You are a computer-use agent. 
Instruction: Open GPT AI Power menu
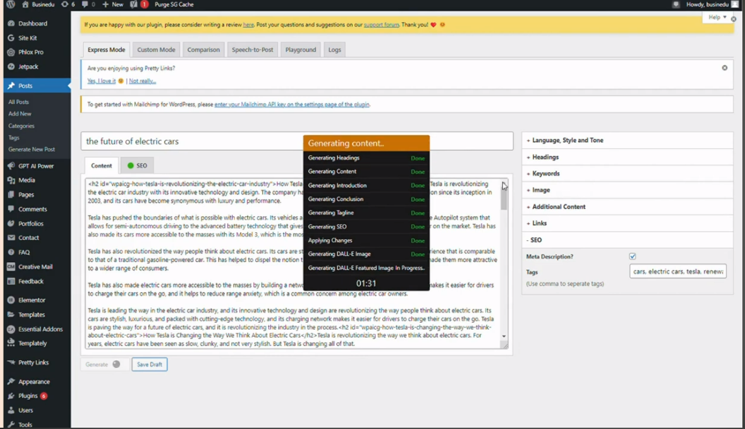click(36, 166)
